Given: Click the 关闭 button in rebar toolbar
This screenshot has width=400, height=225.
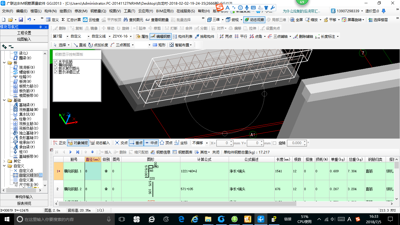Looking at the screenshot, I should [216, 152].
